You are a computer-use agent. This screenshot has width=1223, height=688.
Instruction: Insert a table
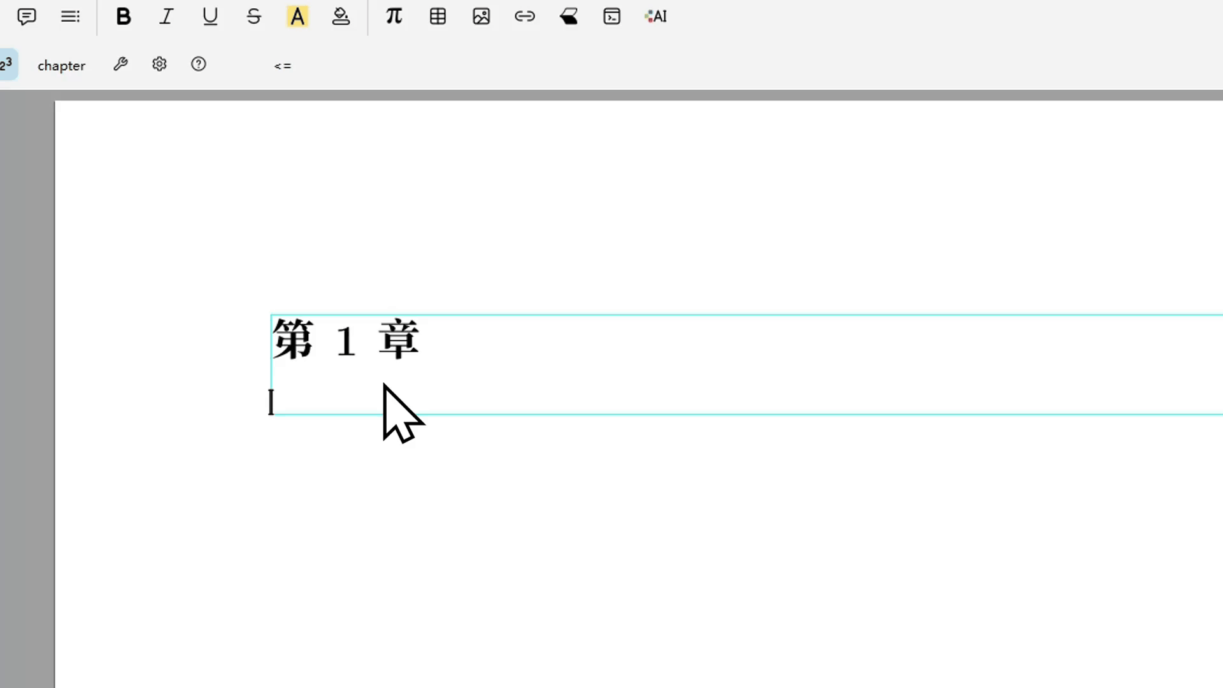pyautogui.click(x=438, y=16)
